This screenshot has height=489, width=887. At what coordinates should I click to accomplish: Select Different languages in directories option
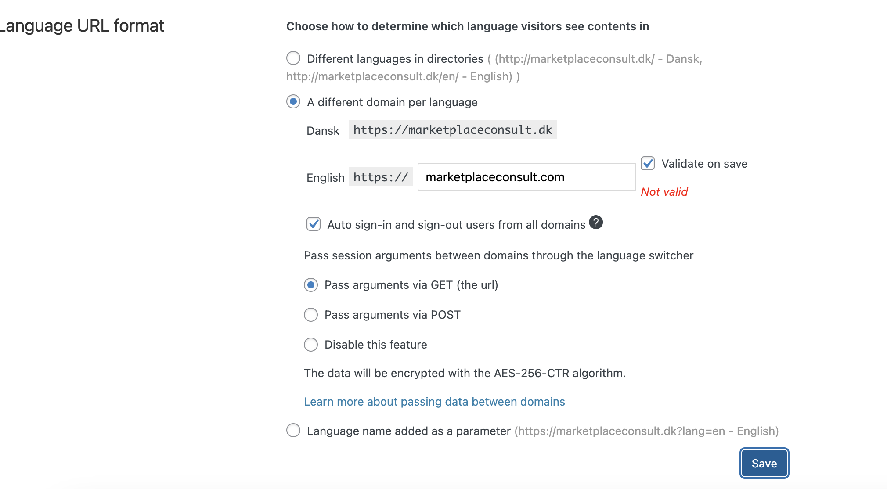(293, 58)
